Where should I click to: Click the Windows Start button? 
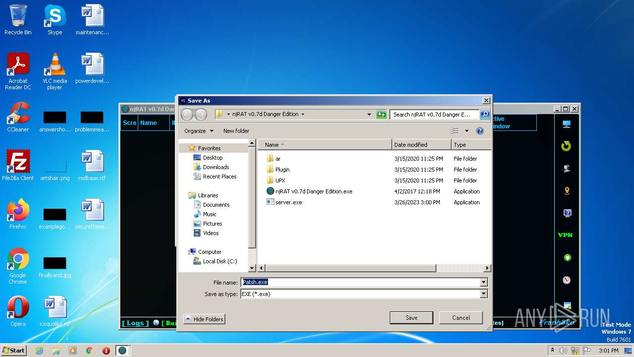pos(14,351)
